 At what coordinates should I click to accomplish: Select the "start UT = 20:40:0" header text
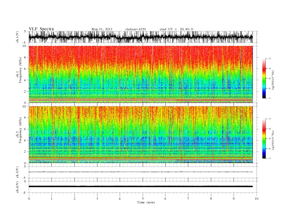point(176,29)
